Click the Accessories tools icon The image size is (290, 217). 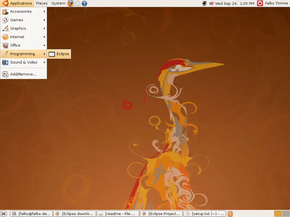point(5,12)
